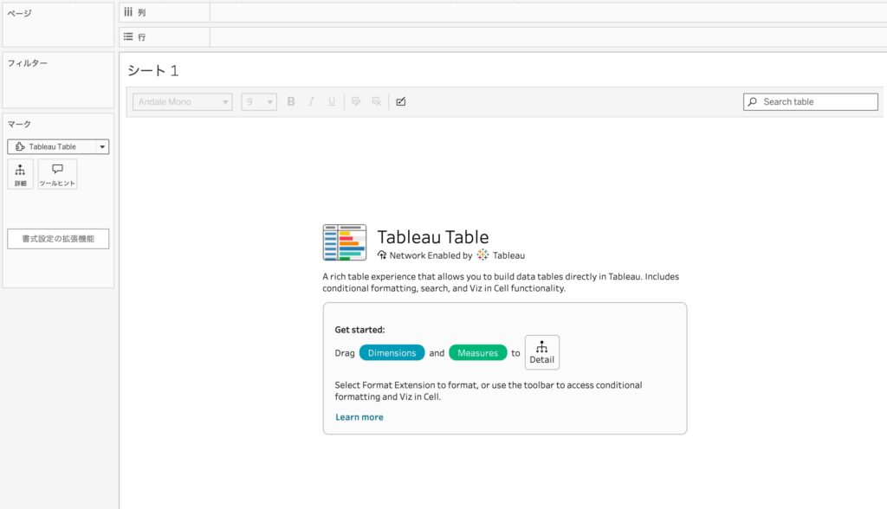Open the Learn more link
The height and width of the screenshot is (509, 887).
pyautogui.click(x=359, y=417)
